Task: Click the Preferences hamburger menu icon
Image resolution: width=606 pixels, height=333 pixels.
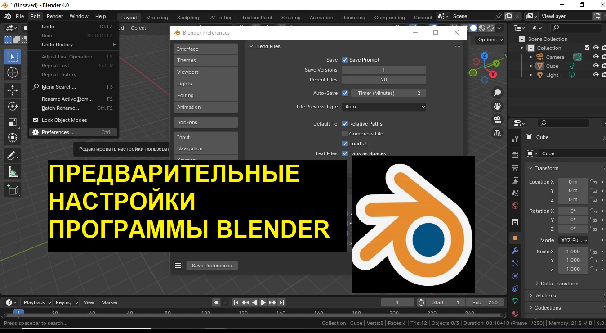Action: pyautogui.click(x=178, y=265)
